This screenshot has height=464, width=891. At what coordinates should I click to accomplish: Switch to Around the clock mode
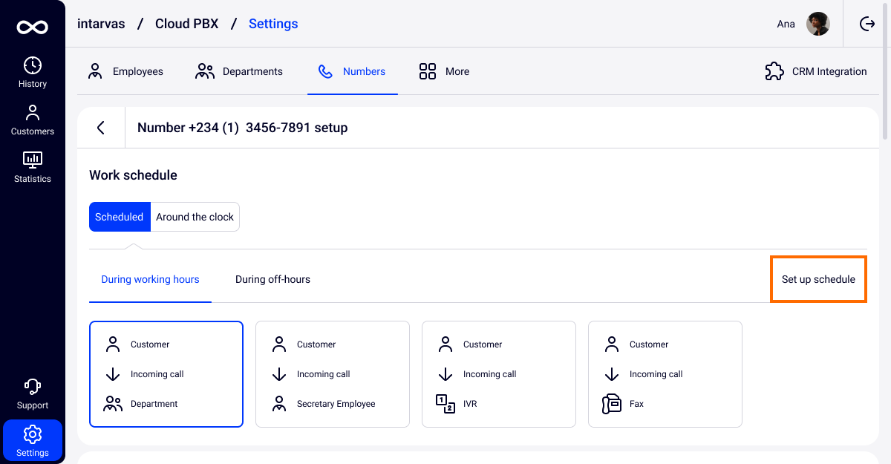point(195,217)
